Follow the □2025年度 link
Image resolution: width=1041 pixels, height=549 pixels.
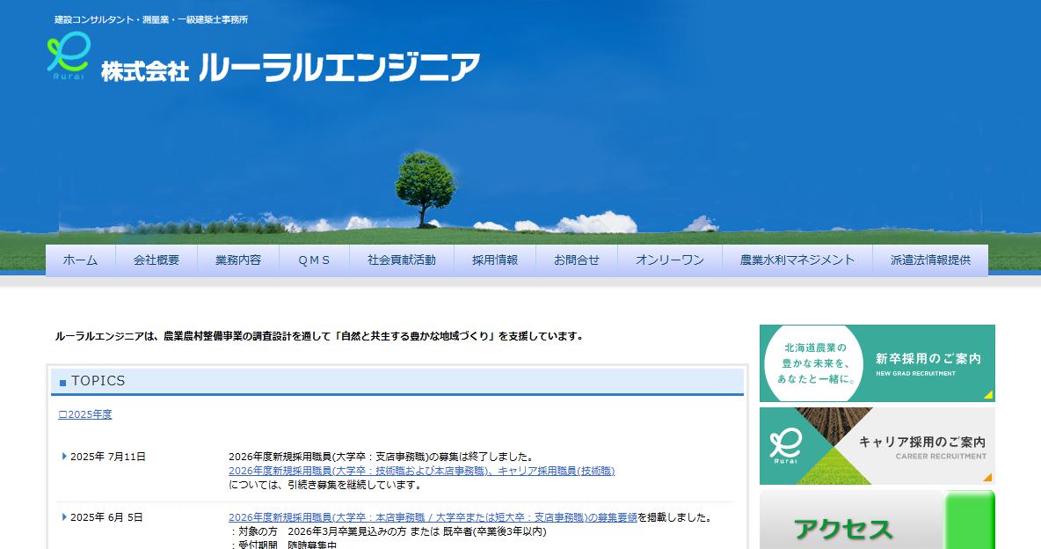coord(85,414)
